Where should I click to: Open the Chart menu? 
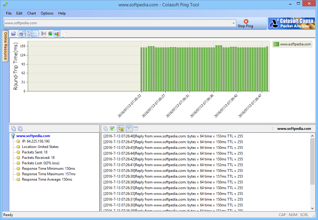tap(31, 13)
